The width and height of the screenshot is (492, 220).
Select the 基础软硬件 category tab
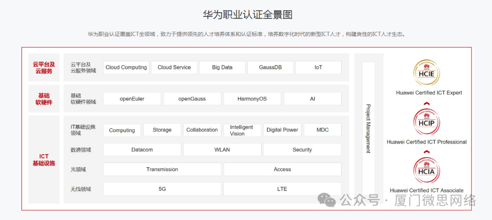[x=44, y=99]
